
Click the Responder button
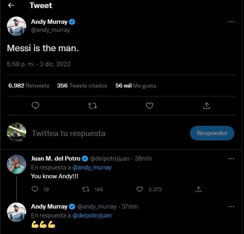click(x=212, y=133)
